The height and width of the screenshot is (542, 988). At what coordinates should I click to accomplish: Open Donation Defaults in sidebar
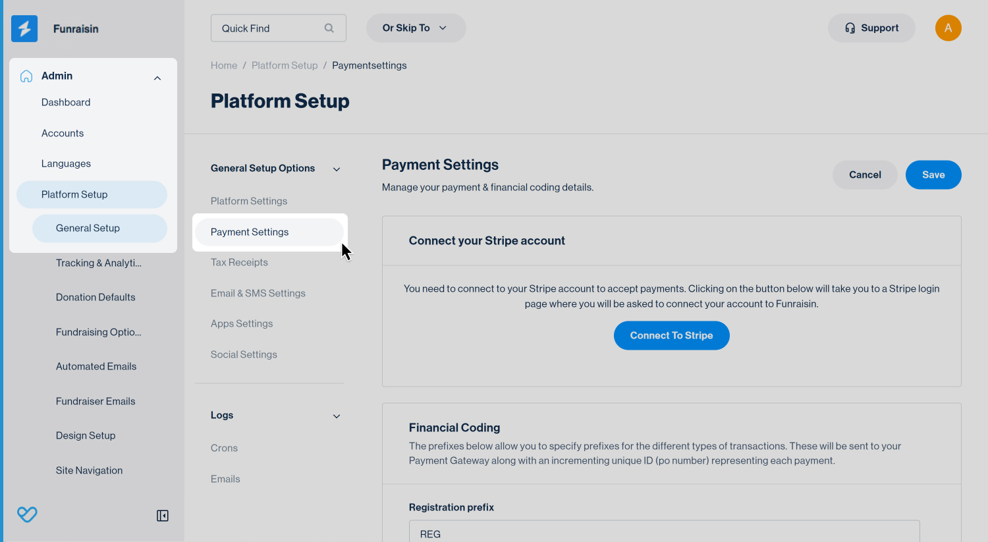click(96, 297)
